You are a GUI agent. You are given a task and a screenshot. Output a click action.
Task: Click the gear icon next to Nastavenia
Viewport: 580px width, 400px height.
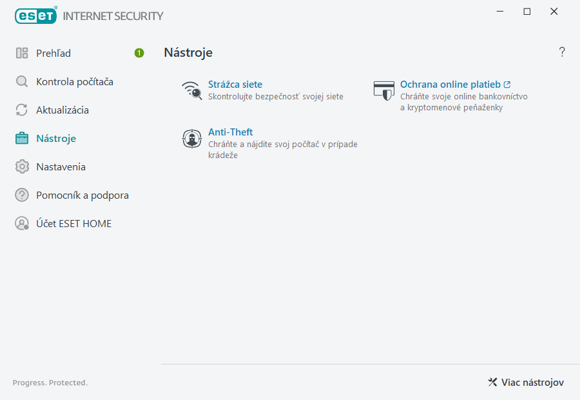click(22, 166)
